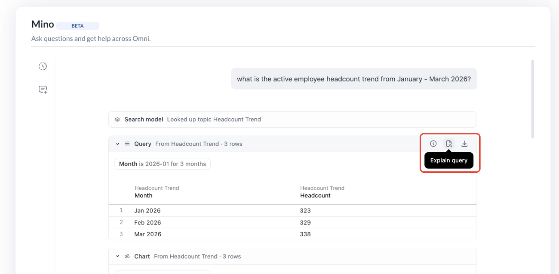559x274 pixels.
Task: Open chat history clock icon
Action: click(42, 66)
